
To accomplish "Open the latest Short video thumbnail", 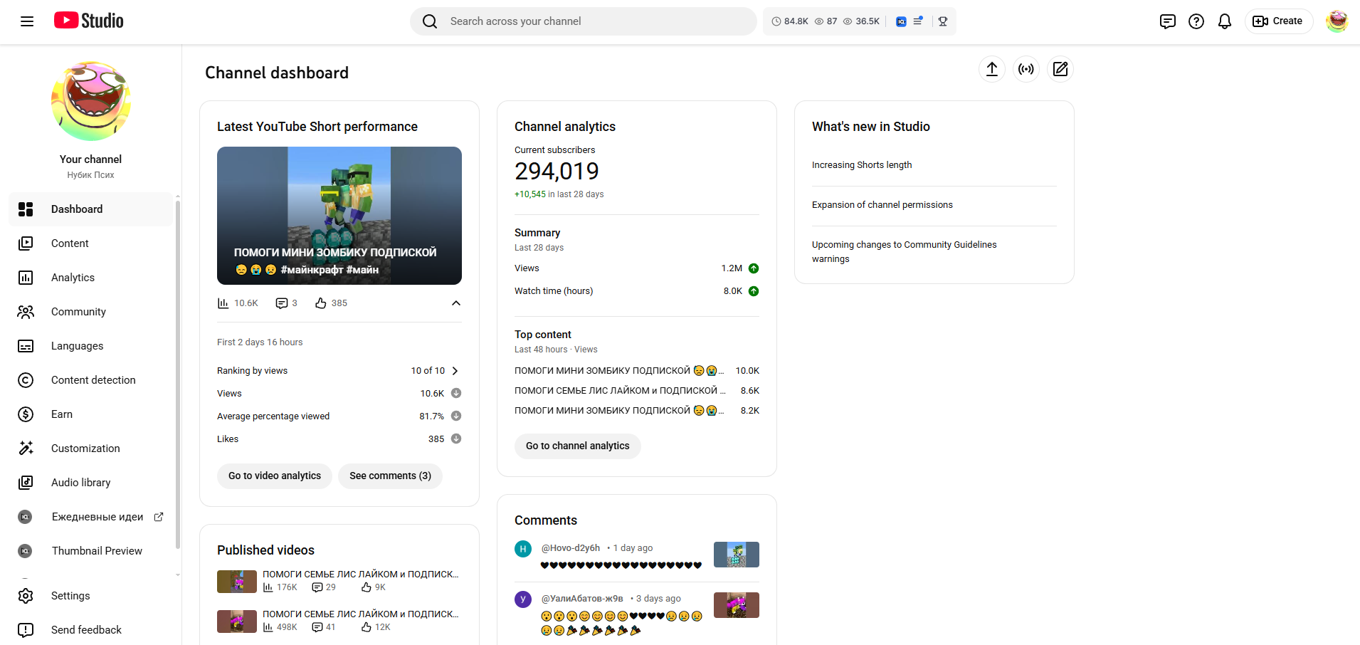I will click(x=339, y=215).
